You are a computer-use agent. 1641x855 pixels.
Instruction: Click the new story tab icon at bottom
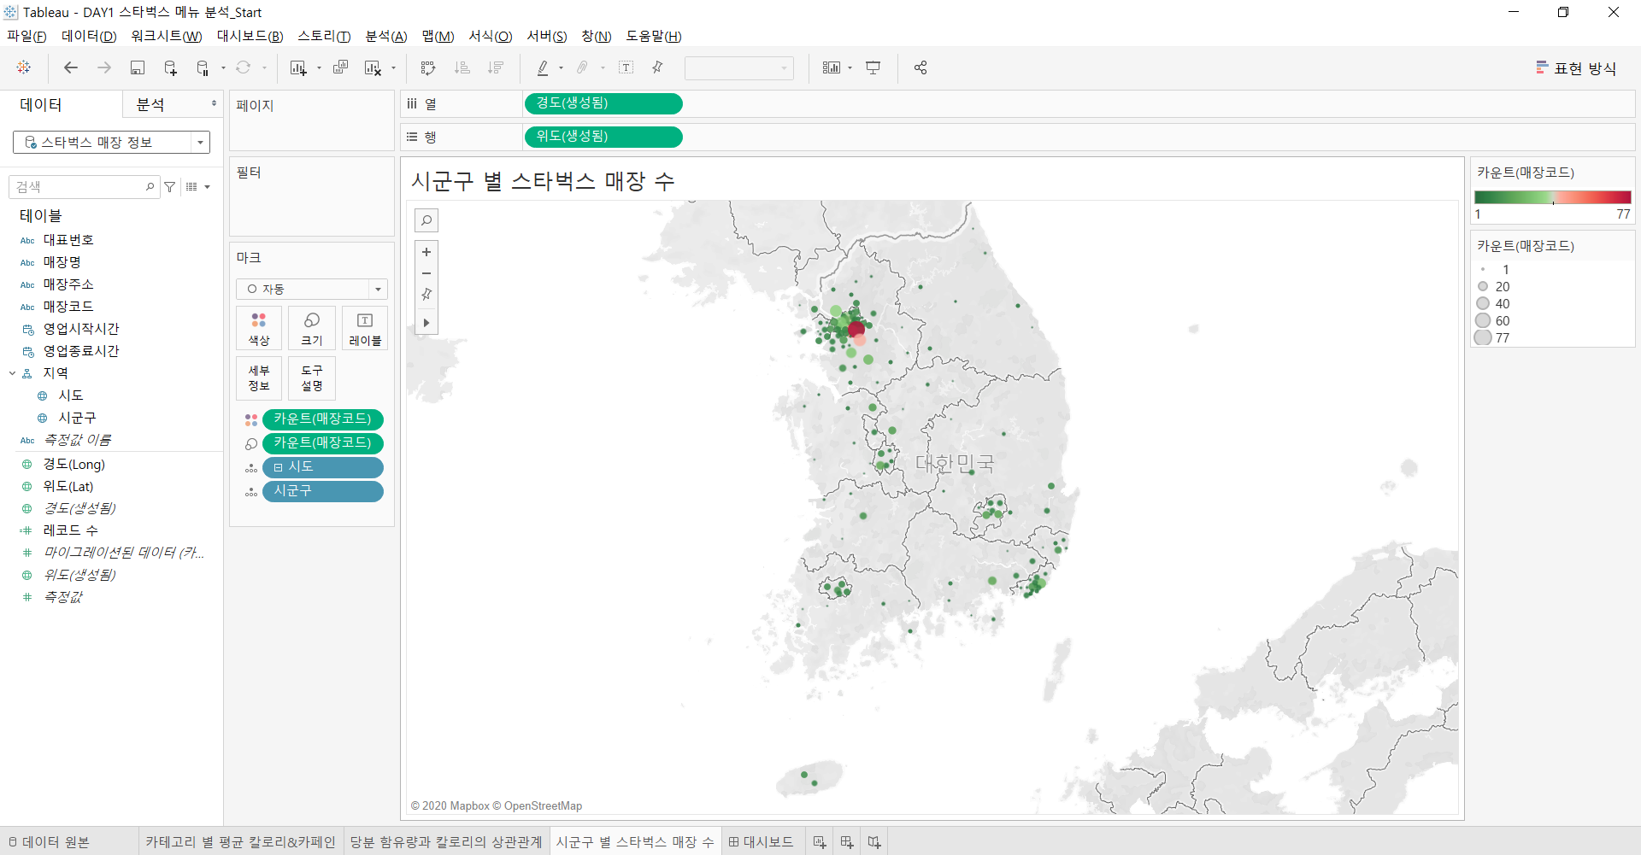pos(874,842)
